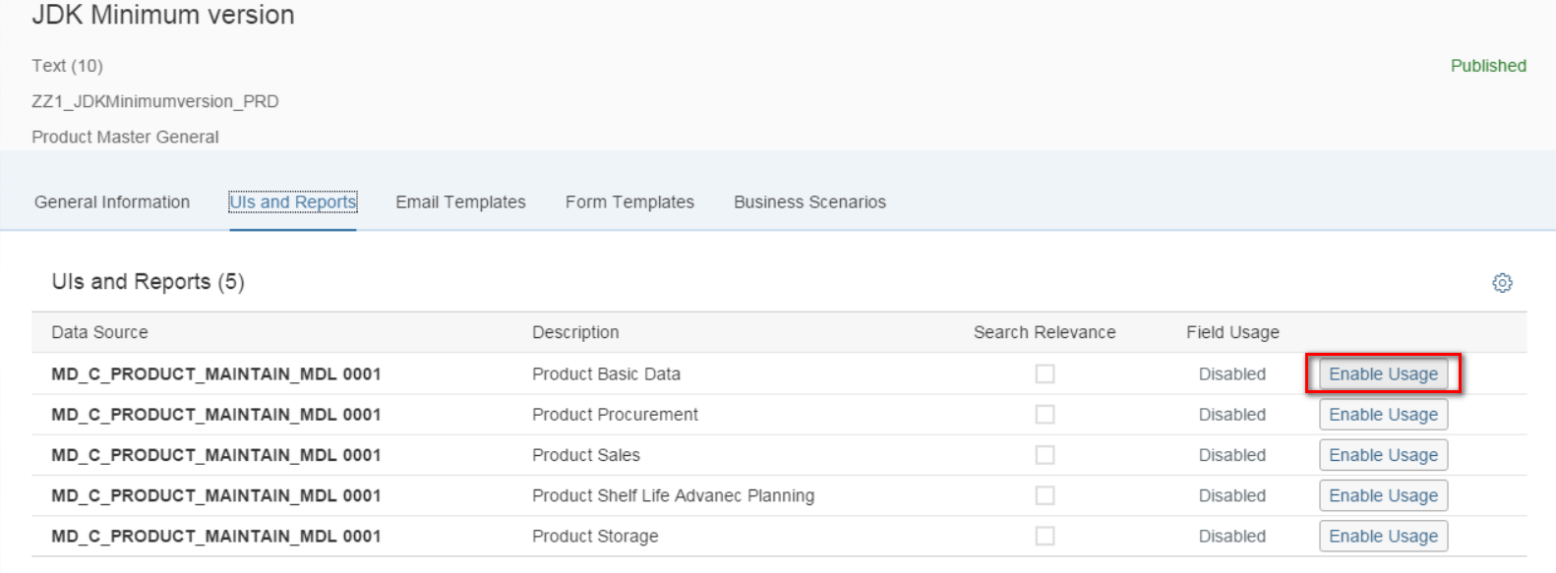Select Product Basic Data source row name
This screenshot has height=573, width=1556.
(x=216, y=373)
